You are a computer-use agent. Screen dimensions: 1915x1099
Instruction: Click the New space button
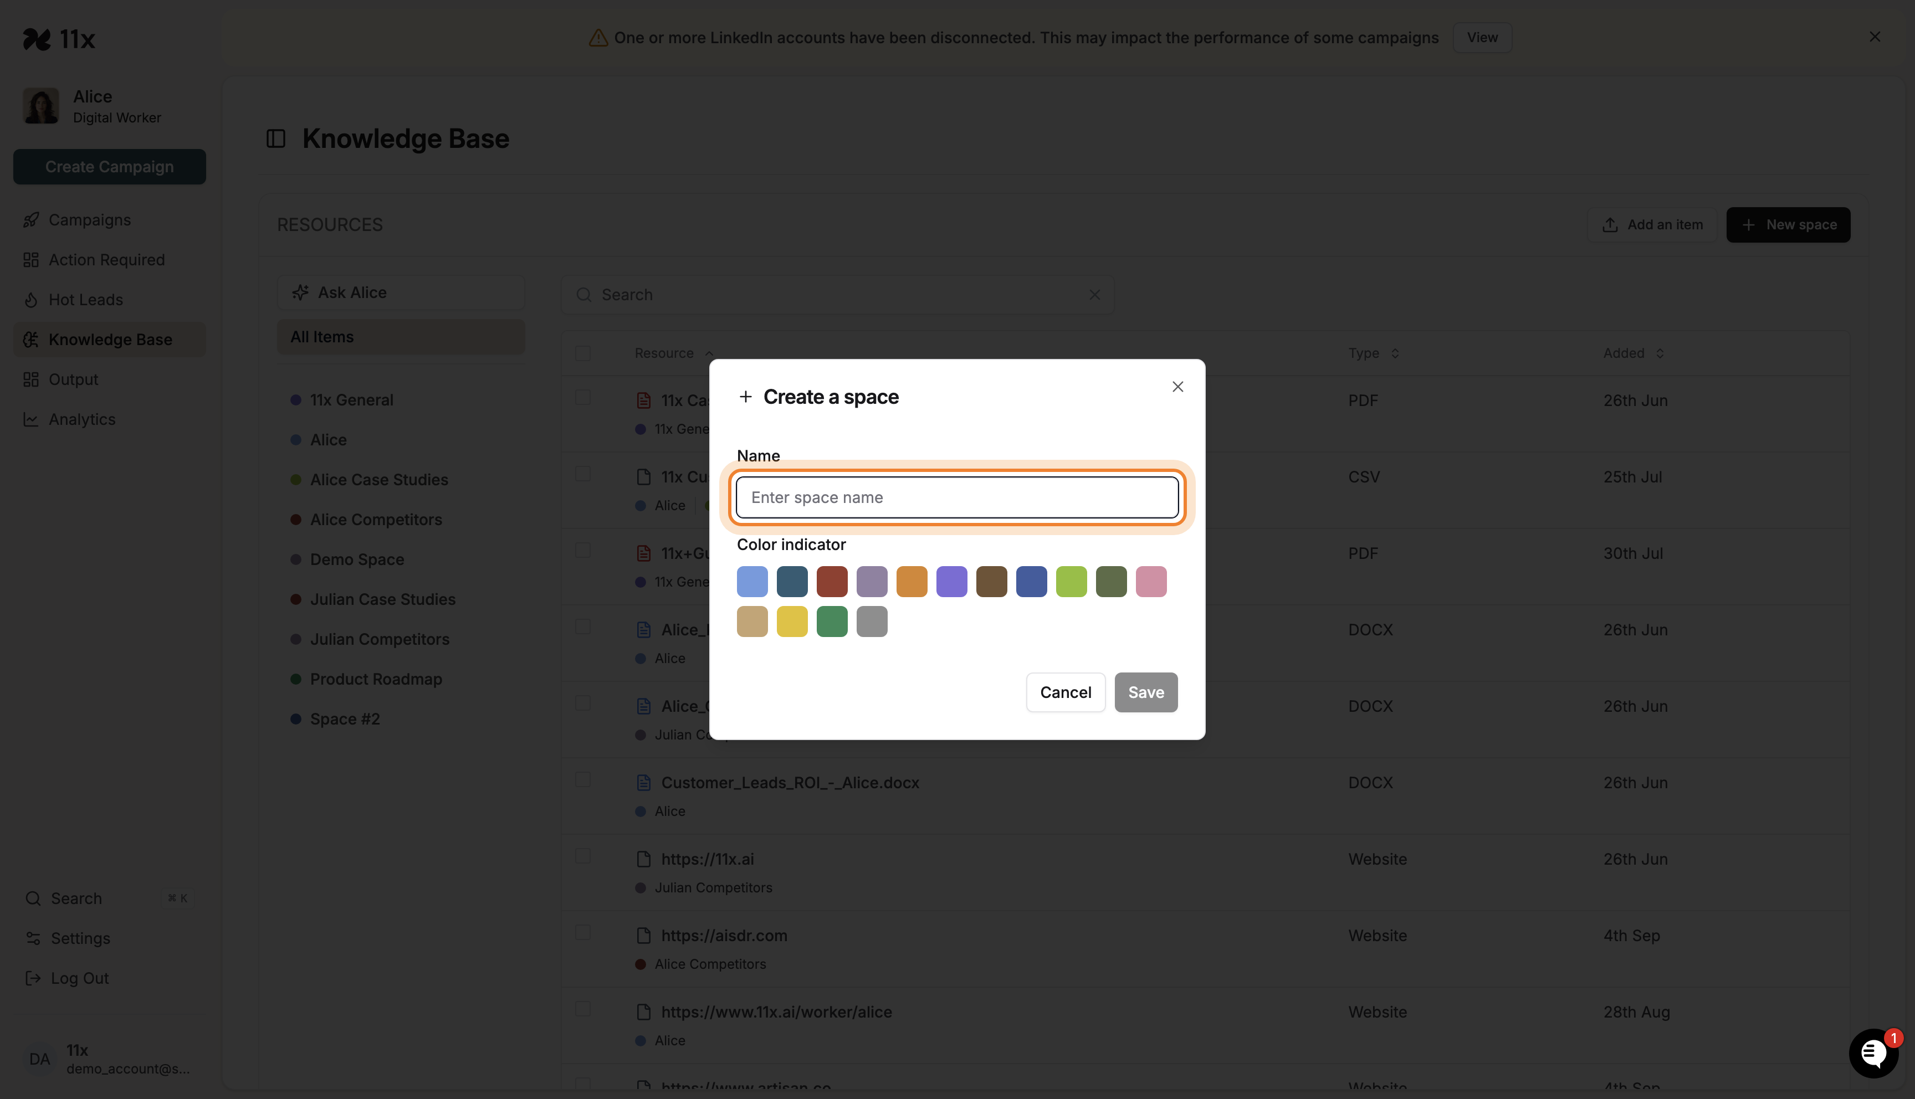1788,224
